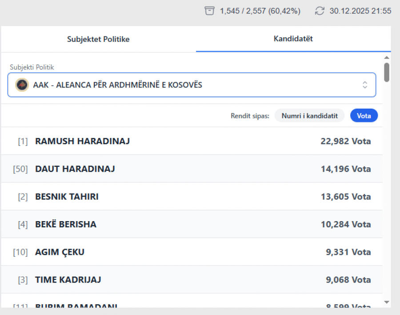The width and height of the screenshot is (400, 315).
Task: Click the scrollbar down arrow
Action: coord(387,302)
